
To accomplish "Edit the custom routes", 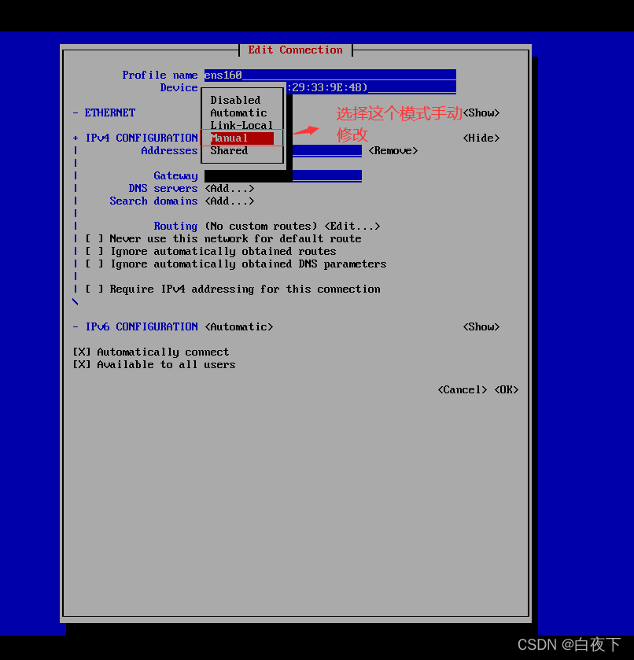I will click(352, 226).
